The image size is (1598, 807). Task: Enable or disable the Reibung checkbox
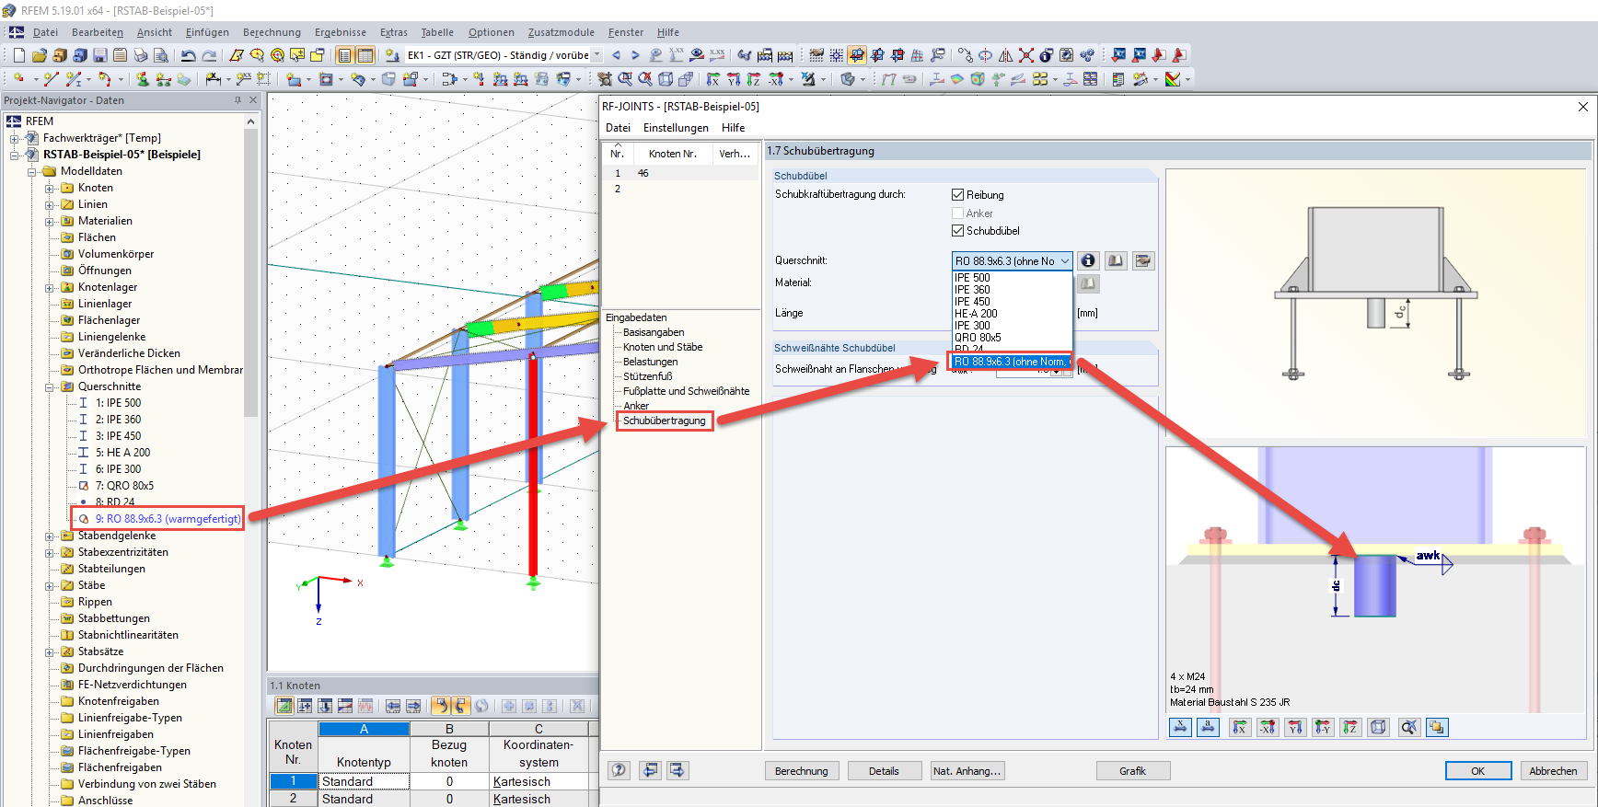957,195
